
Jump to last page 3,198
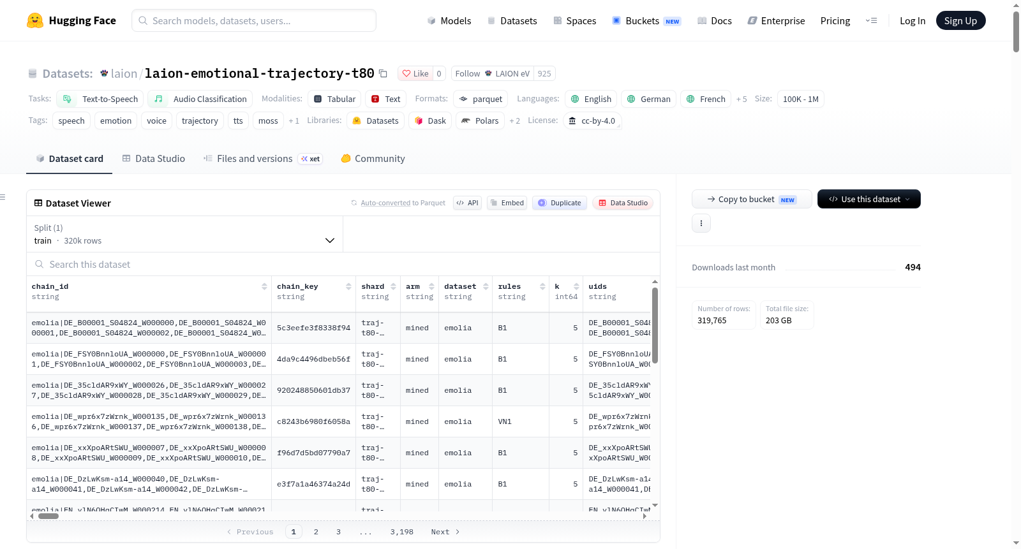pos(402,532)
